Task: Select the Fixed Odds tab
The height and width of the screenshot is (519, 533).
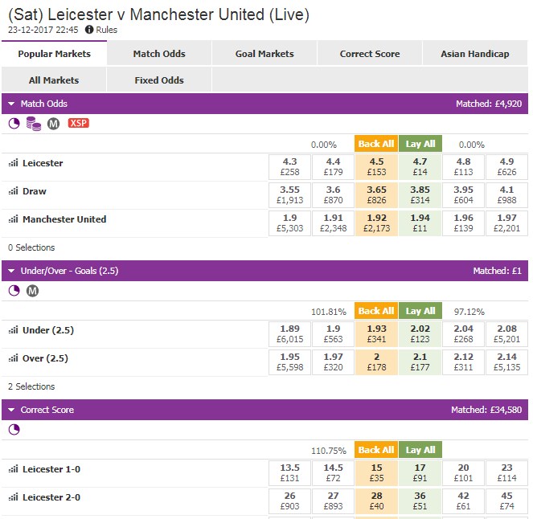Action: tap(158, 80)
